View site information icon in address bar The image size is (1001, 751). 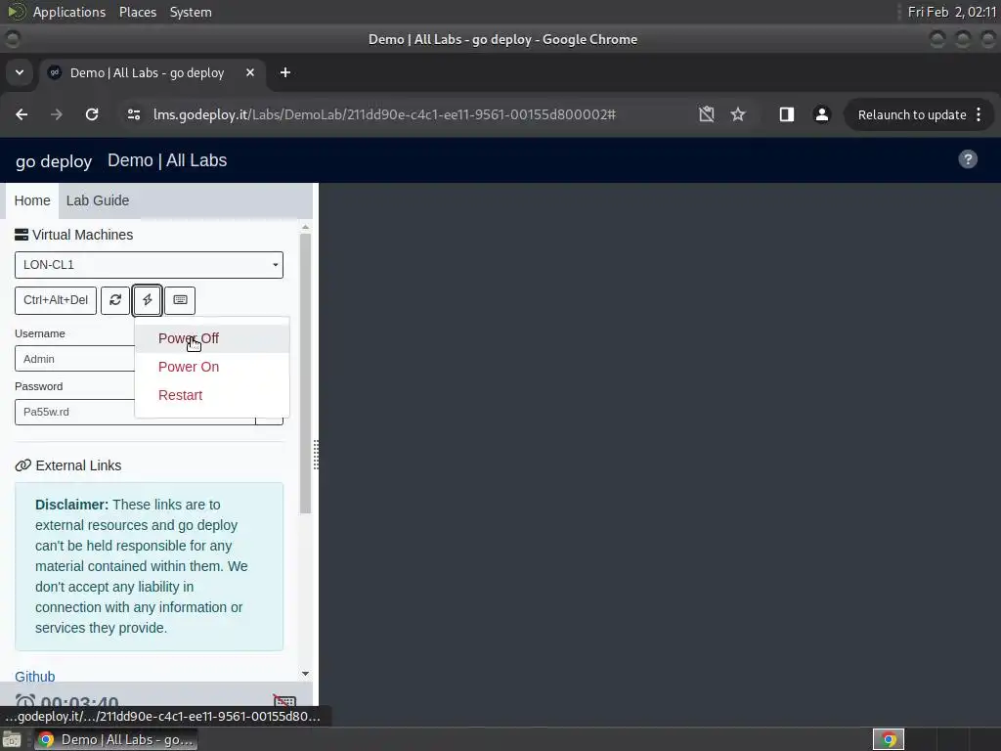133,114
